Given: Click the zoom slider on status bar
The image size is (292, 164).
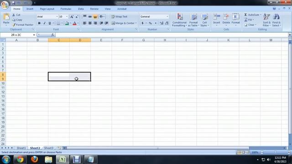Looking at the screenshot, I should [x=275, y=152].
